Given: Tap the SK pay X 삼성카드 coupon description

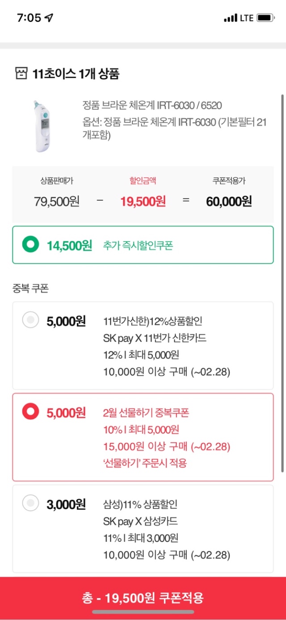Looking at the screenshot, I should click(x=141, y=521).
